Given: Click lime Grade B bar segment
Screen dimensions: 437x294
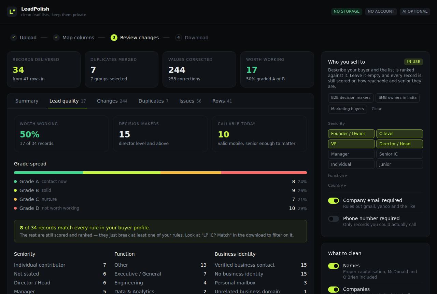Looking at the screenshot, I should pyautogui.click(x=122, y=173).
